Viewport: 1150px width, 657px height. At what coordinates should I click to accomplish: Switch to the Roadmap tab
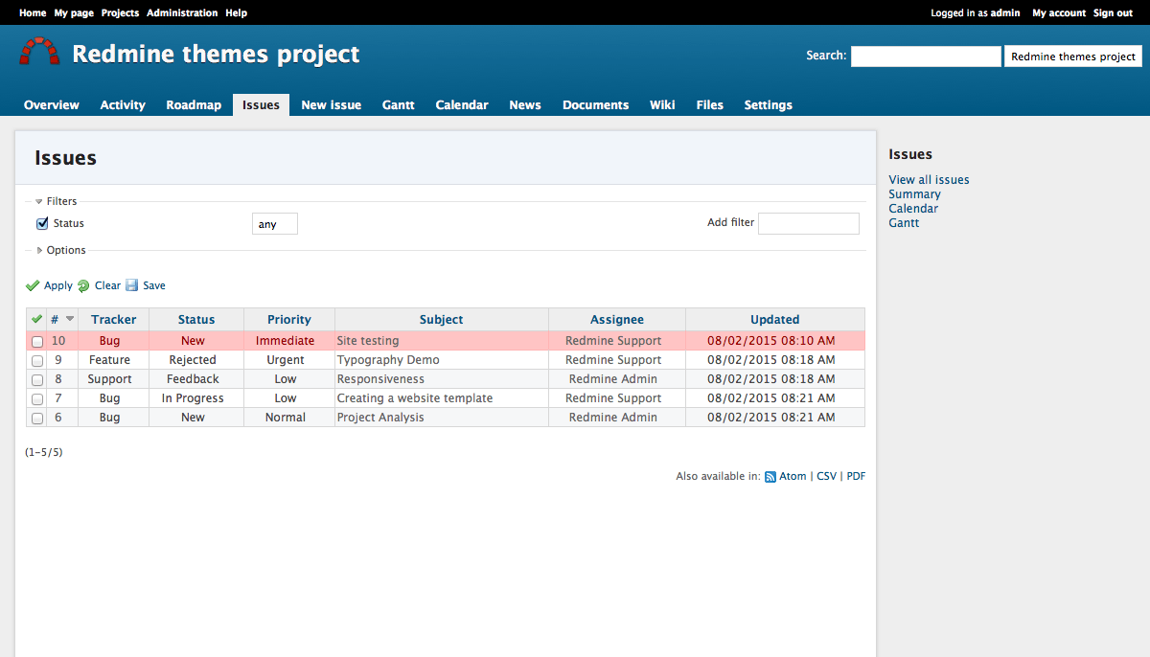click(x=194, y=105)
